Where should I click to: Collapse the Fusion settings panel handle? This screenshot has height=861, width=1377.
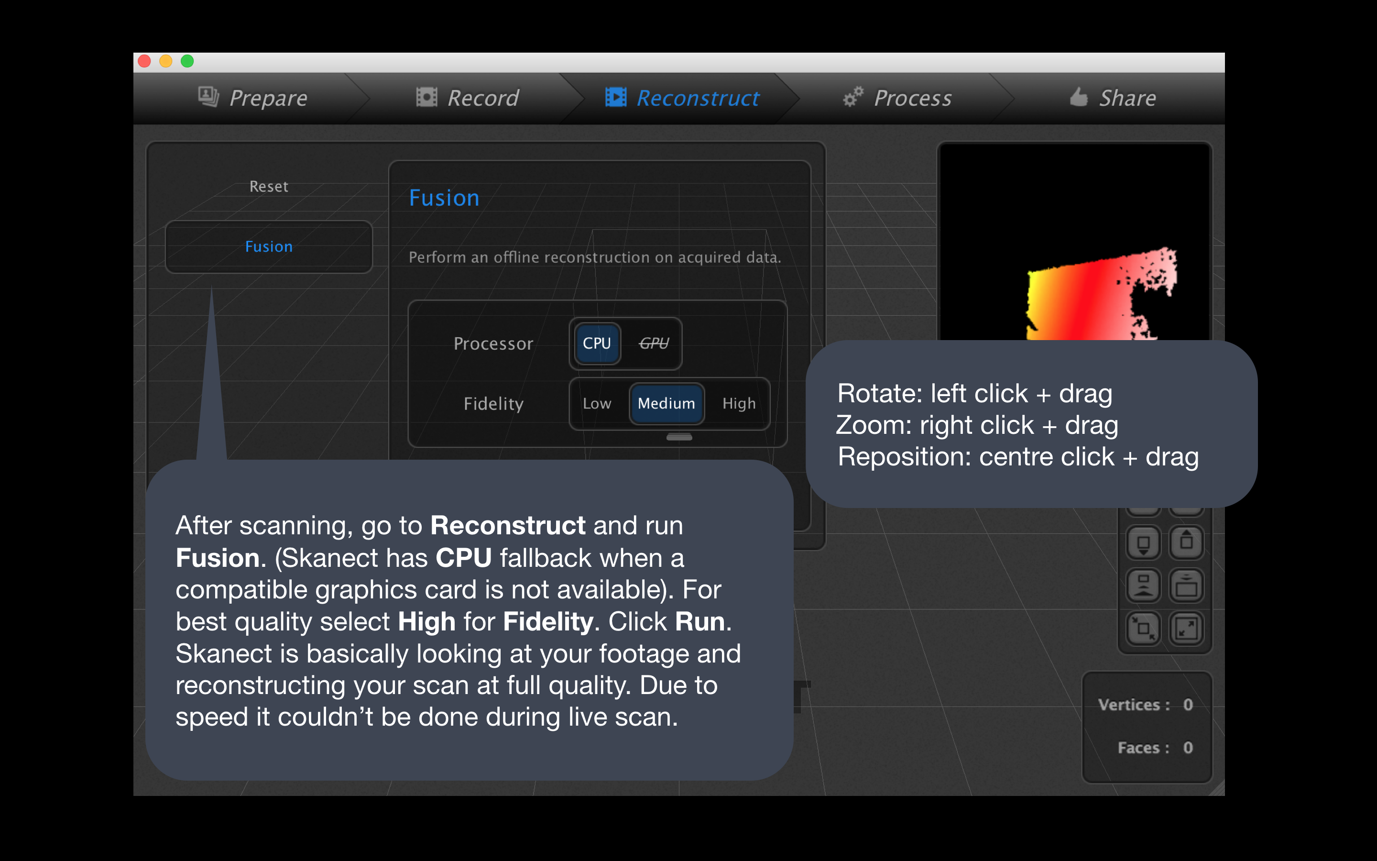click(x=679, y=437)
